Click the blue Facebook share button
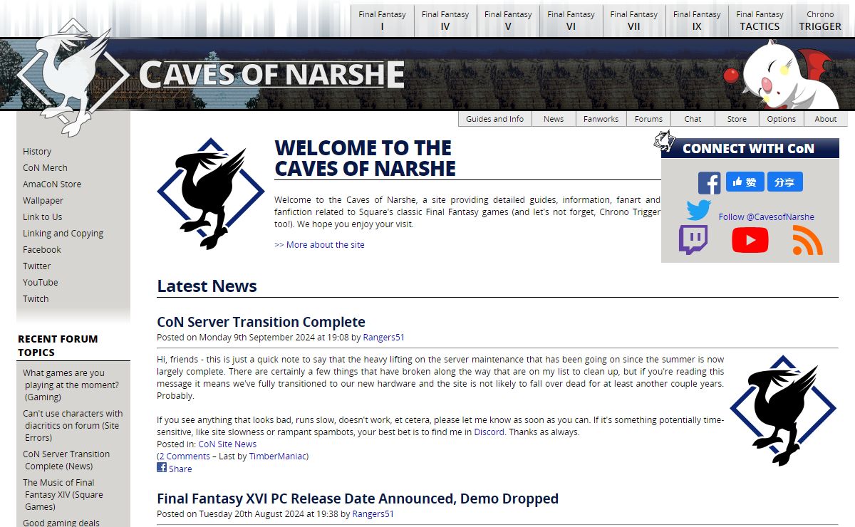Image resolution: width=855 pixels, height=527 pixels. (x=784, y=182)
